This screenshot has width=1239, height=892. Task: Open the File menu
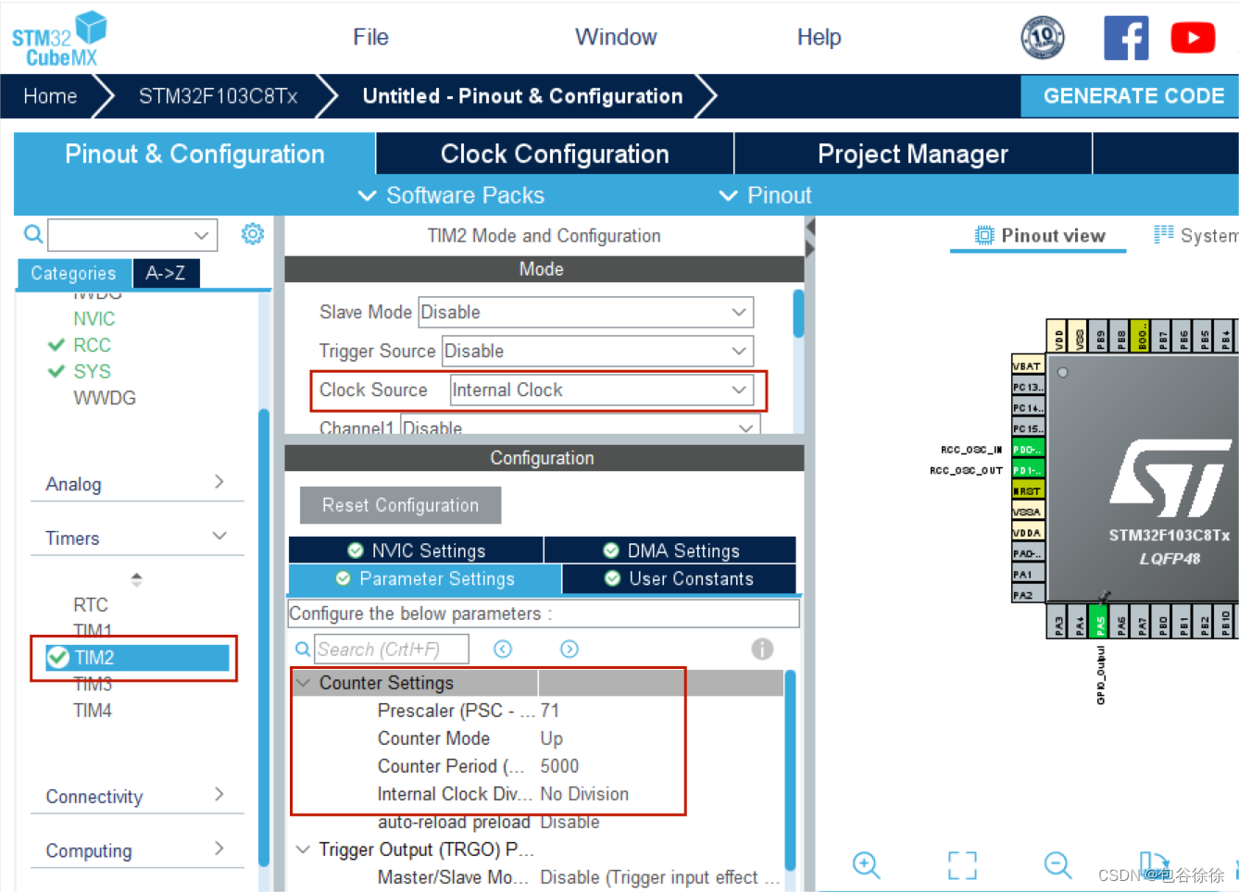coord(370,37)
